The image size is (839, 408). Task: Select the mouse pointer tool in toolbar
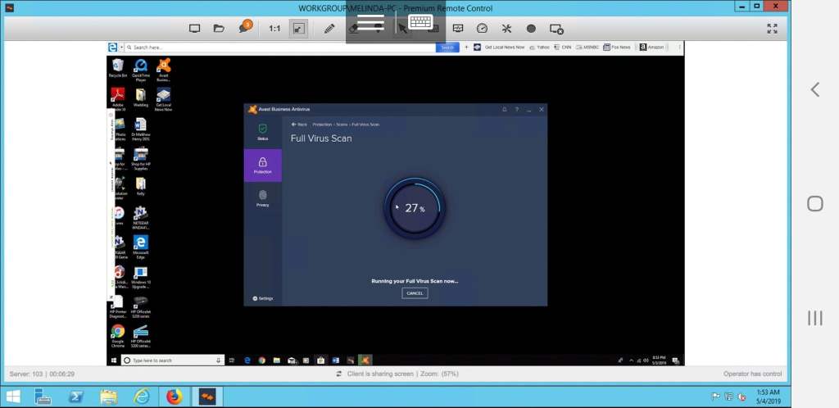click(x=403, y=29)
